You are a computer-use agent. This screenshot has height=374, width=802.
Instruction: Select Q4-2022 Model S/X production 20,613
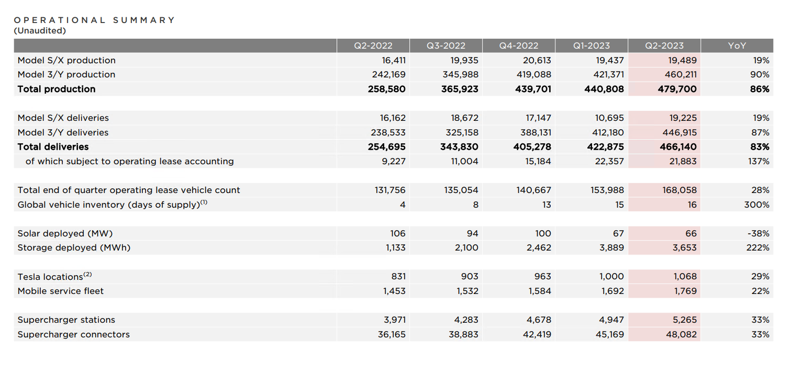pos(538,60)
